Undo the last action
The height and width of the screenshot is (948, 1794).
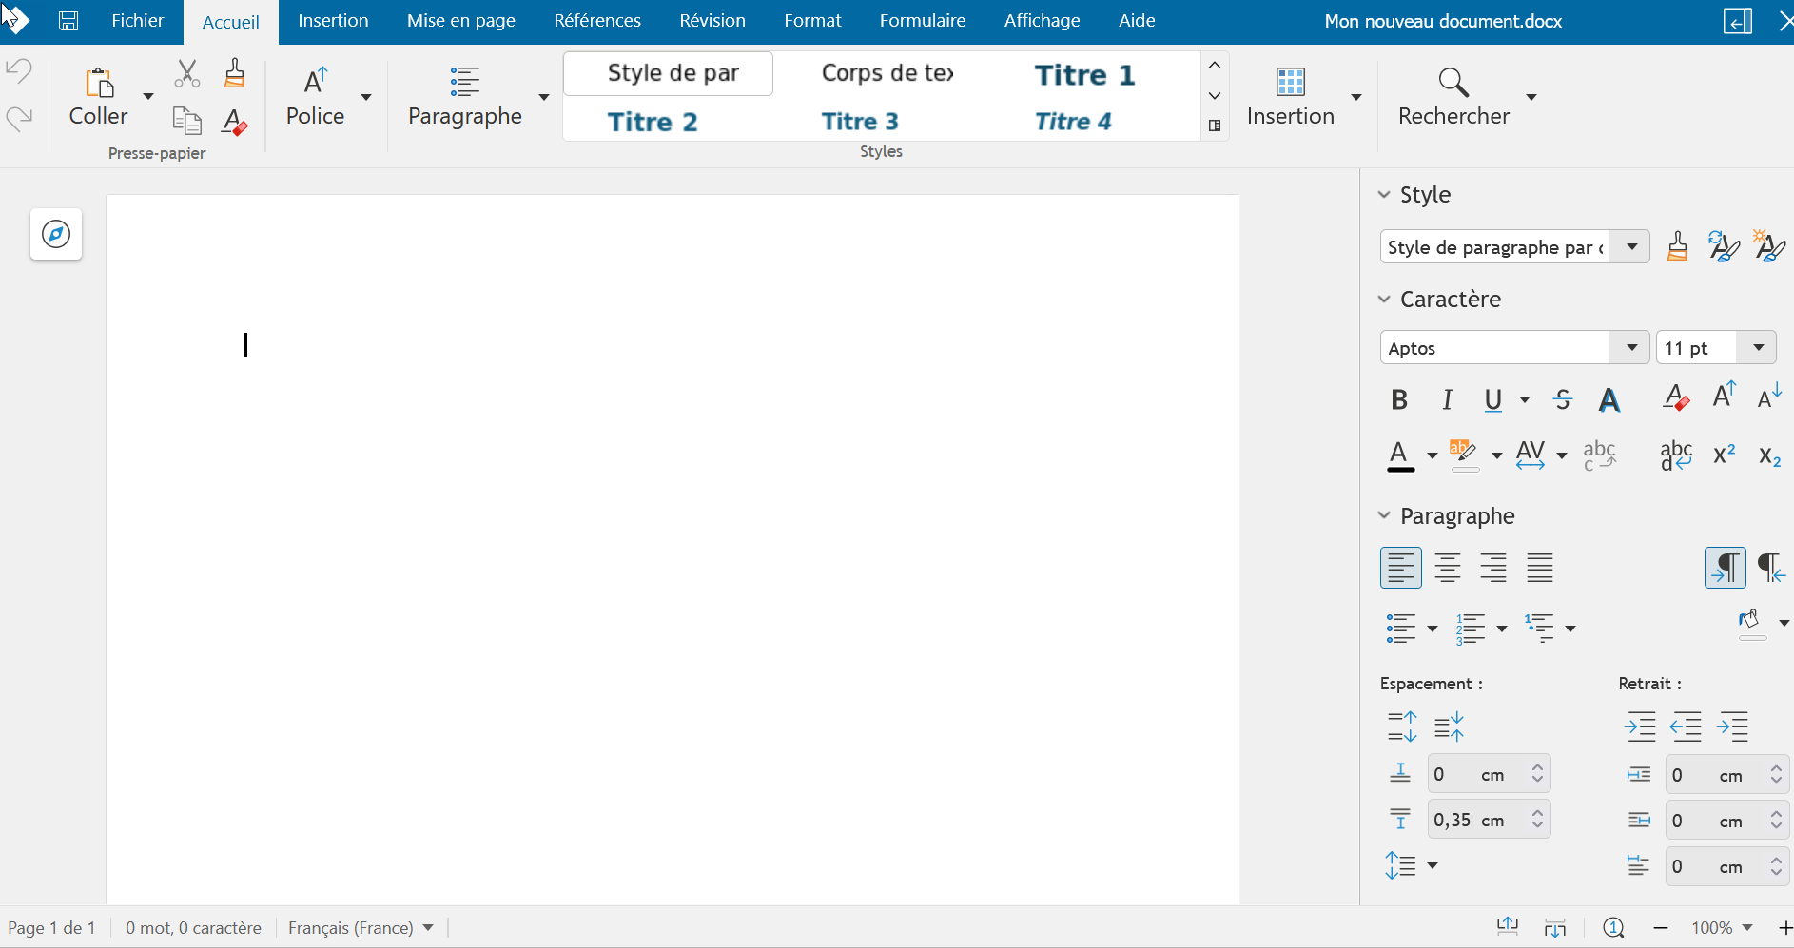(x=19, y=71)
